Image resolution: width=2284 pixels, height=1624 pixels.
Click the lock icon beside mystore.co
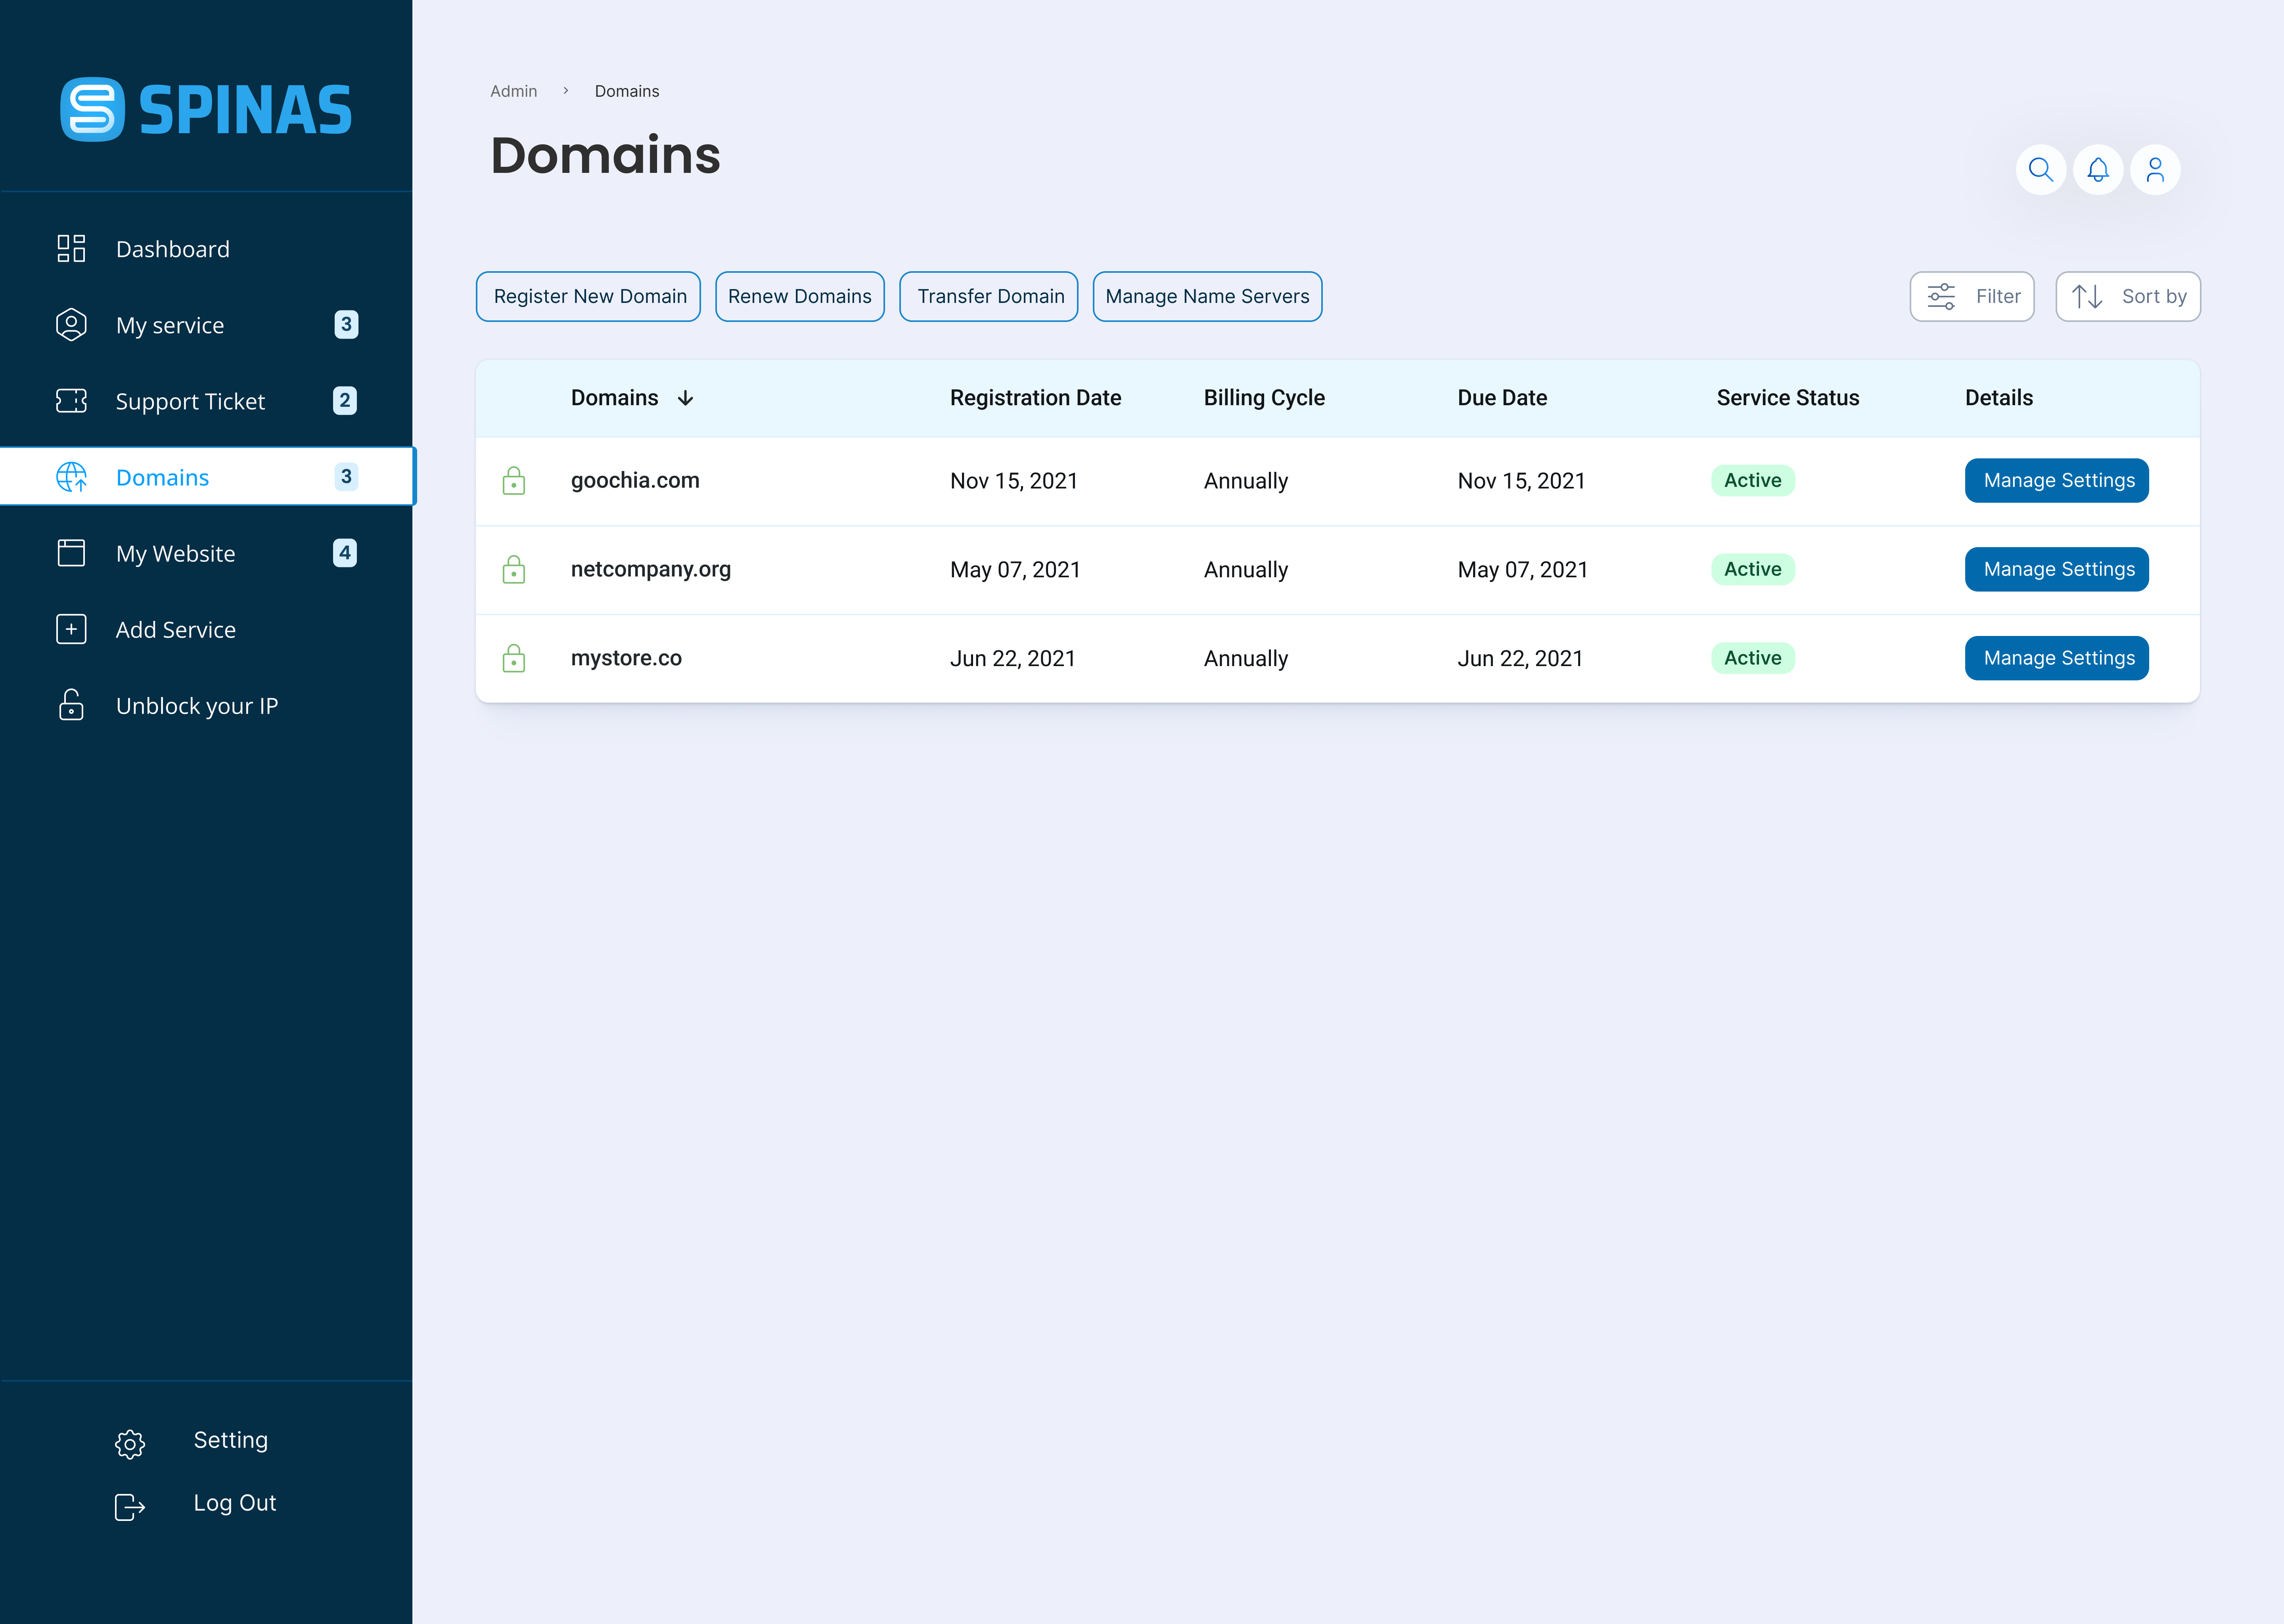[x=514, y=658]
